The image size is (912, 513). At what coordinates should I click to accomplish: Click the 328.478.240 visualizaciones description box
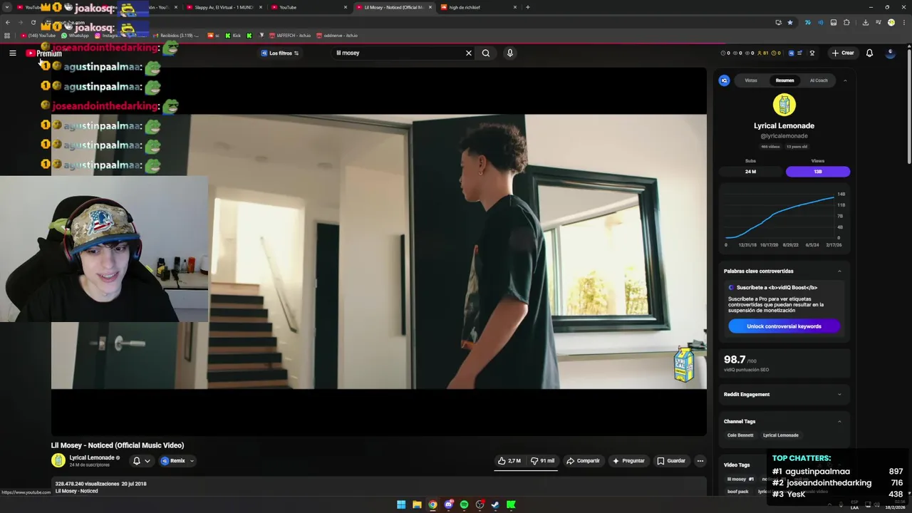click(x=378, y=487)
